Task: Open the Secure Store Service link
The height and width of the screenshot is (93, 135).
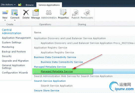Action: tap(46, 90)
